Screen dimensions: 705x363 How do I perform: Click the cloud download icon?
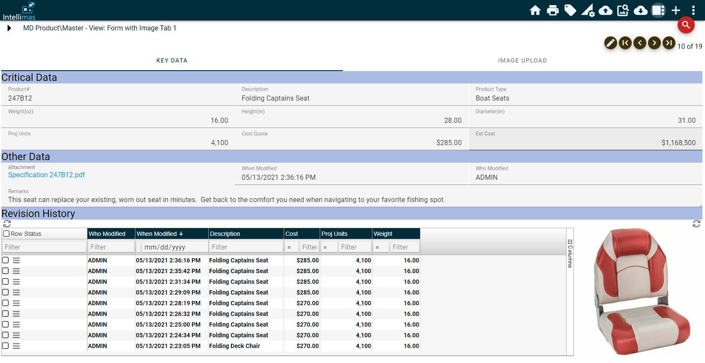(640, 10)
